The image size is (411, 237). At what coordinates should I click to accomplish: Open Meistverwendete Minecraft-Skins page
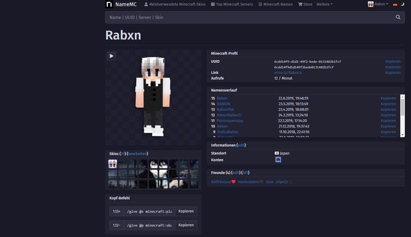click(x=175, y=4)
